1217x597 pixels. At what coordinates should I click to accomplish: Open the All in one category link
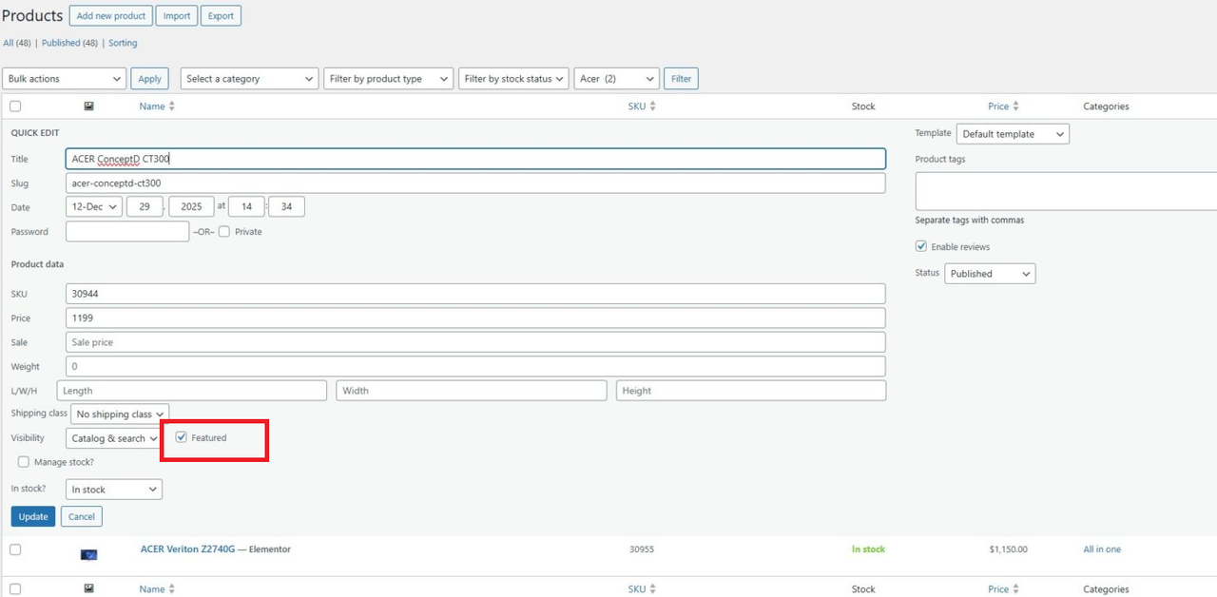click(x=1102, y=549)
